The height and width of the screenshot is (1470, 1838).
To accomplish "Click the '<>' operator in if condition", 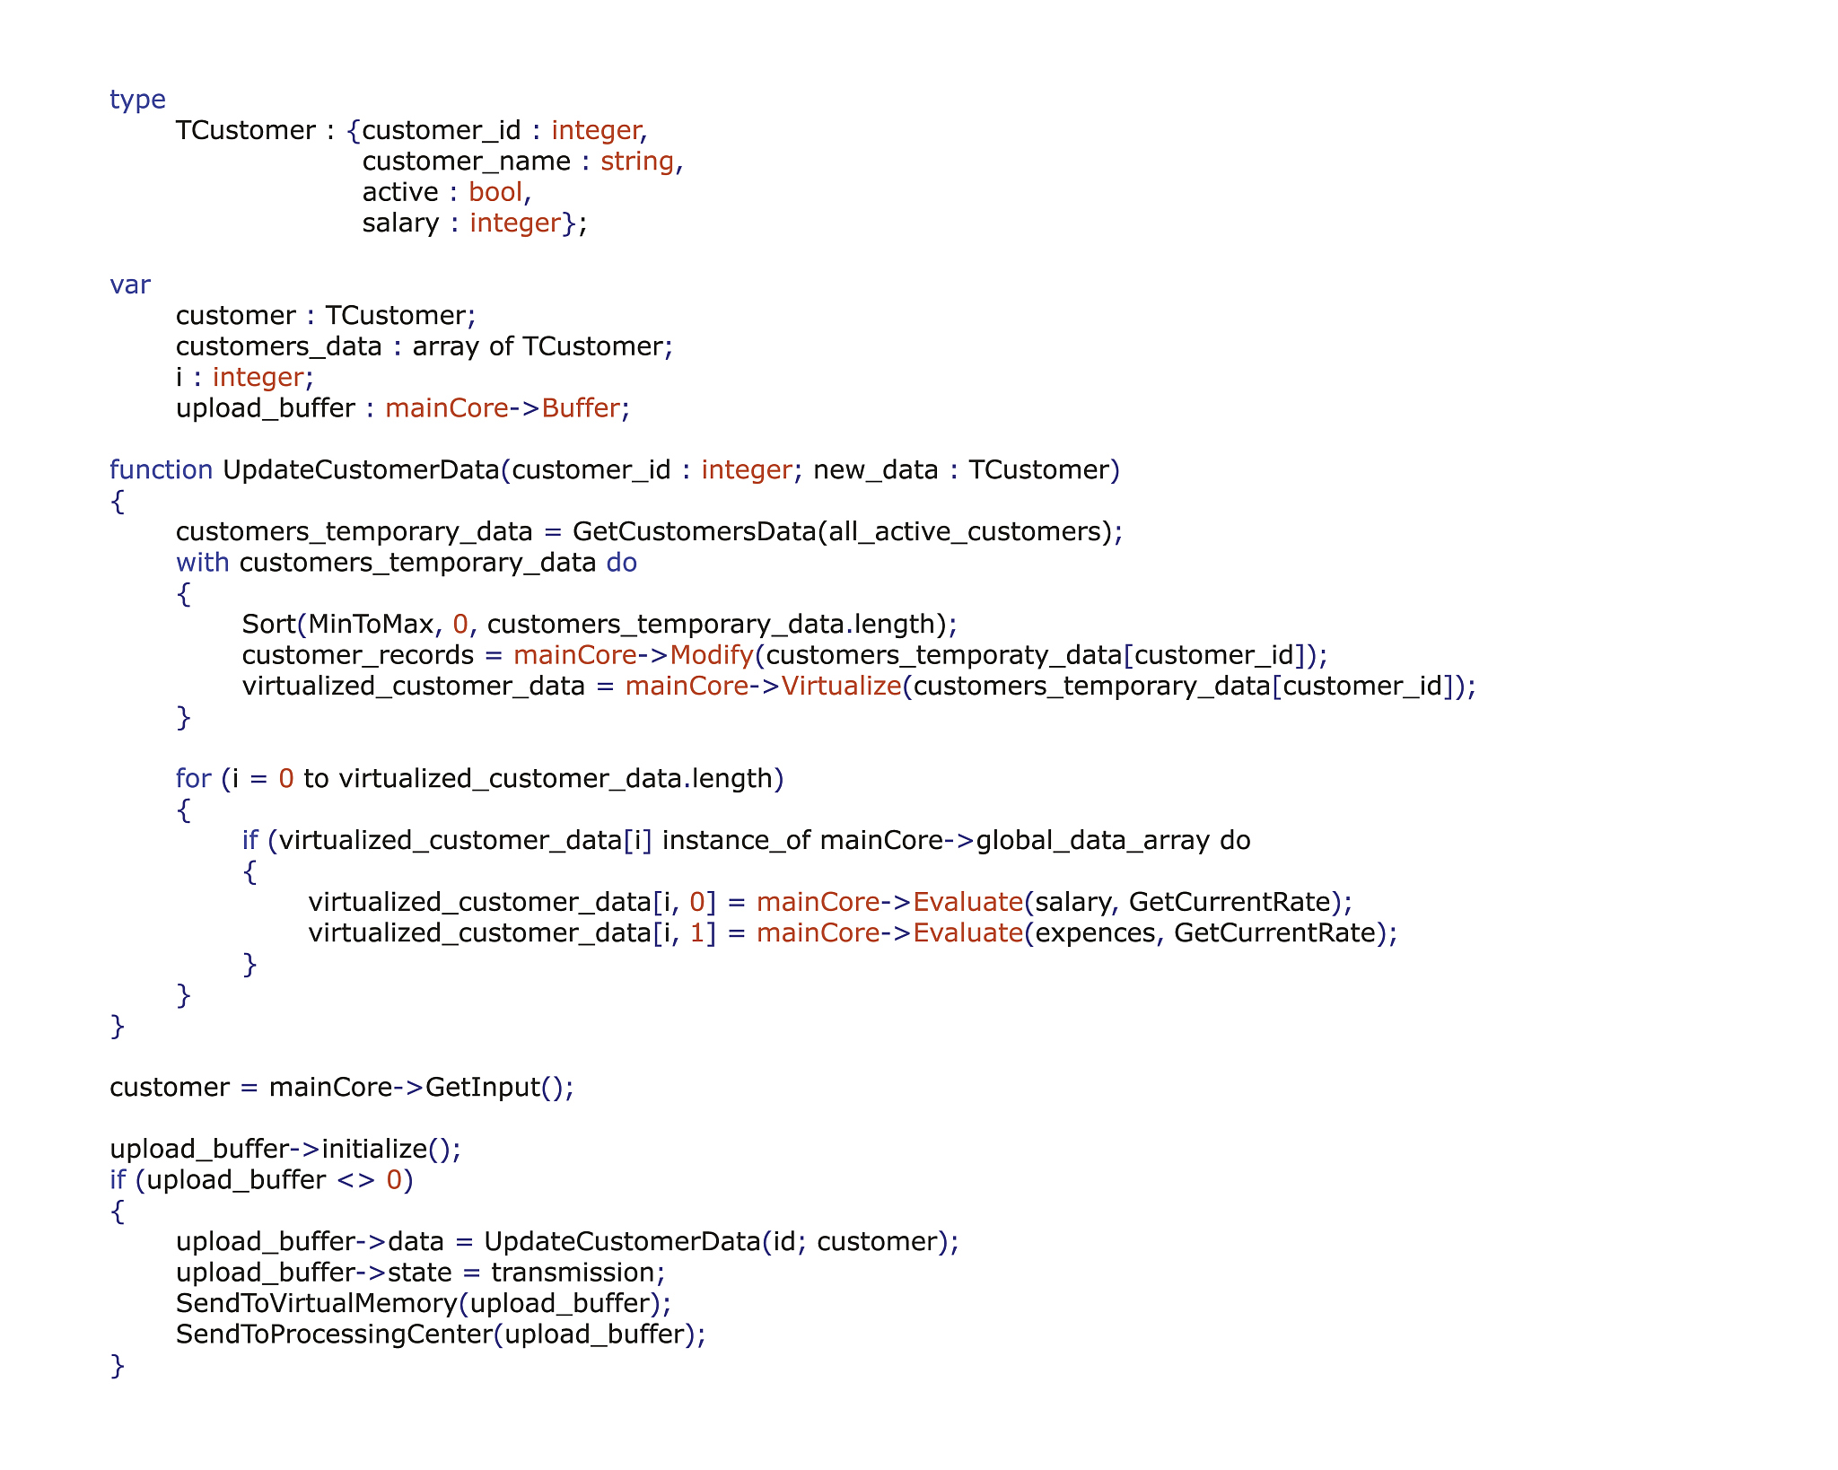I will click(355, 1180).
